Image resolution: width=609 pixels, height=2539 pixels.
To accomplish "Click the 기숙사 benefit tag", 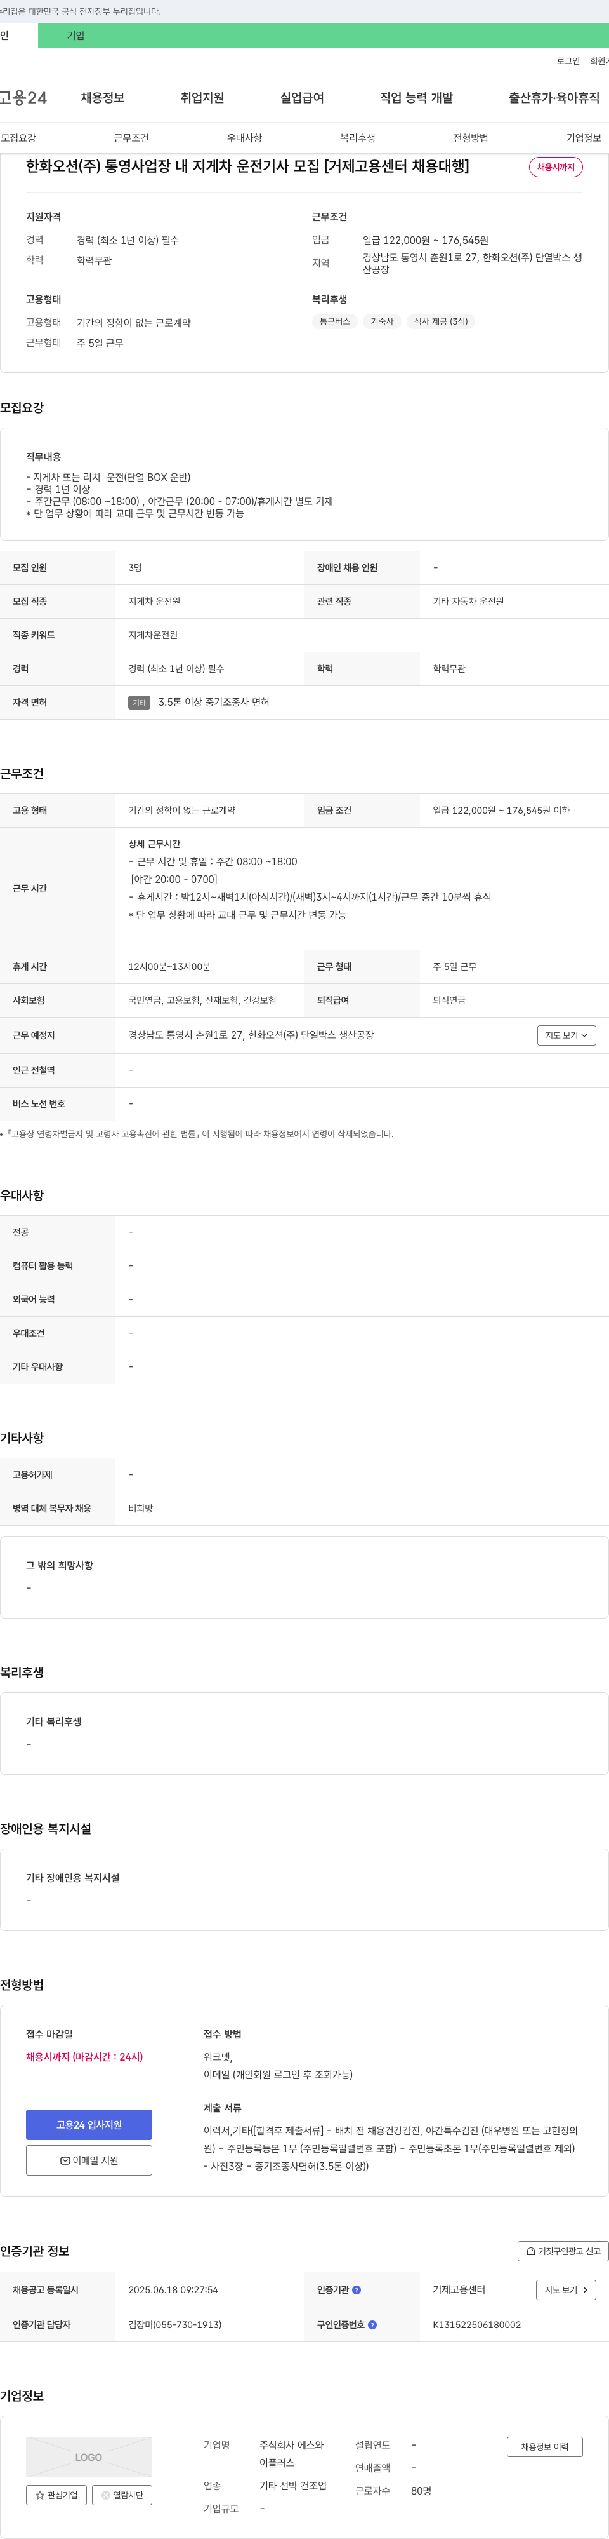I will (382, 321).
